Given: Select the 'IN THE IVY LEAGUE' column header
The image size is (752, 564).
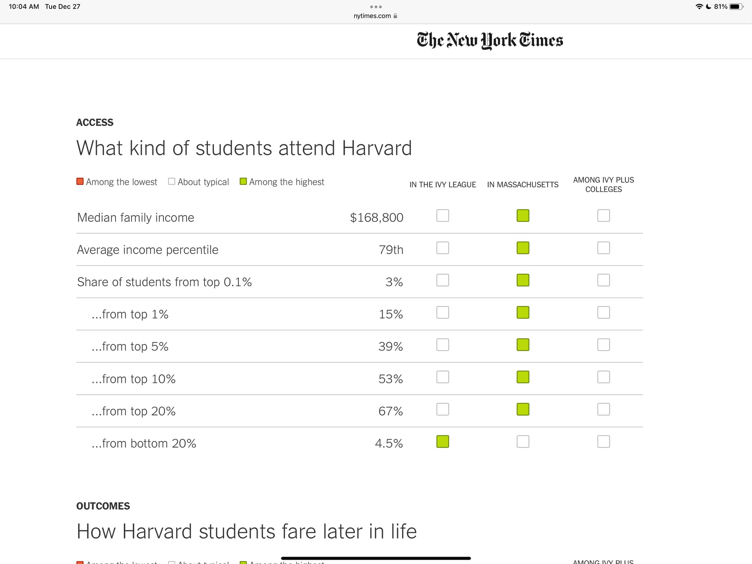Looking at the screenshot, I should pyautogui.click(x=443, y=185).
